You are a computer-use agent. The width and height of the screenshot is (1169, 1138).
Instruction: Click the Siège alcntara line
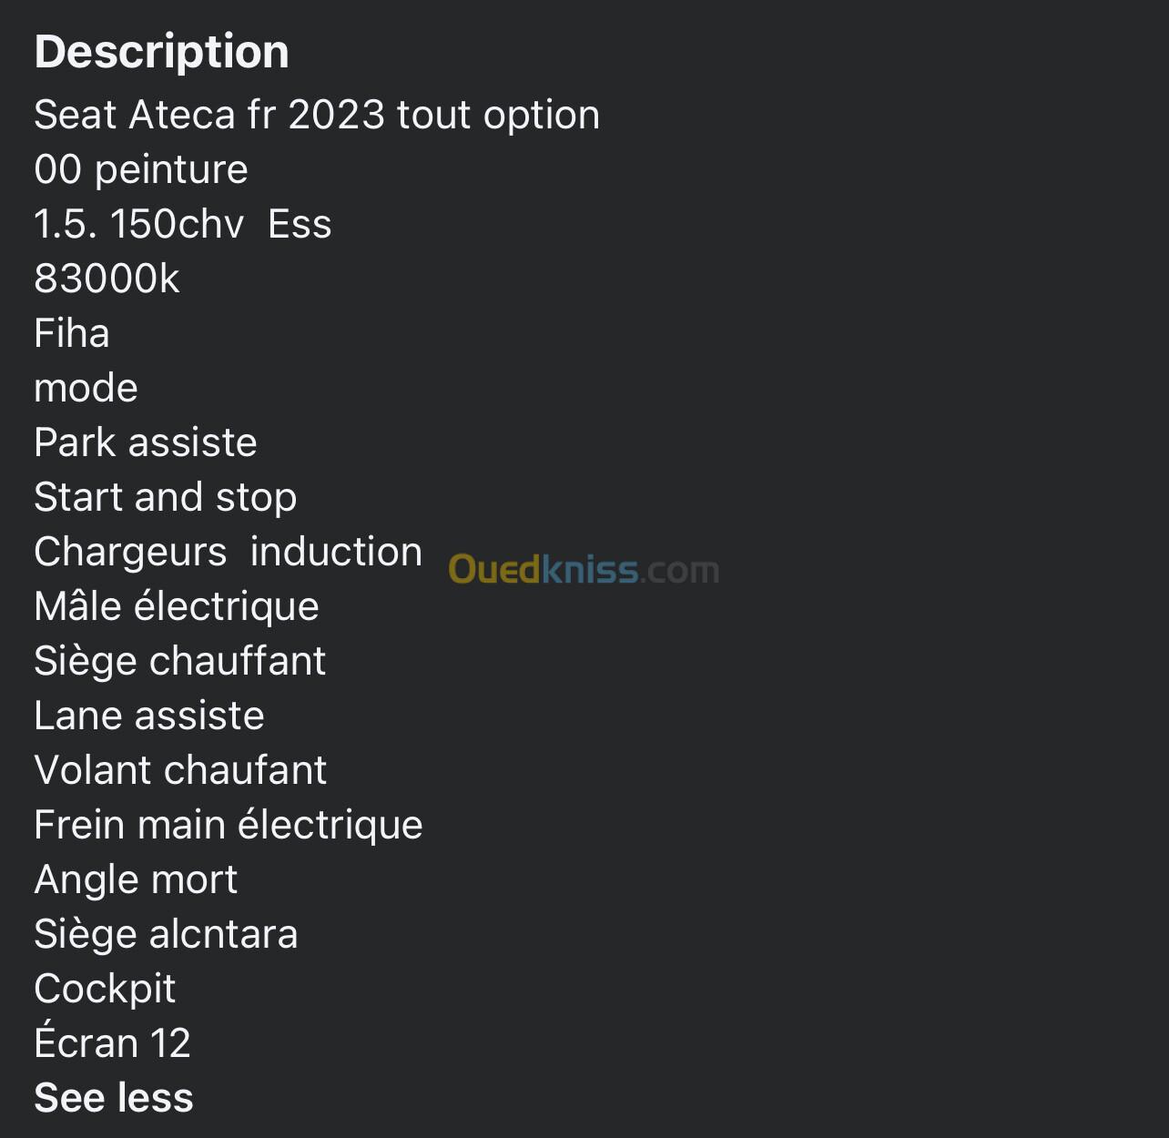pos(166,935)
